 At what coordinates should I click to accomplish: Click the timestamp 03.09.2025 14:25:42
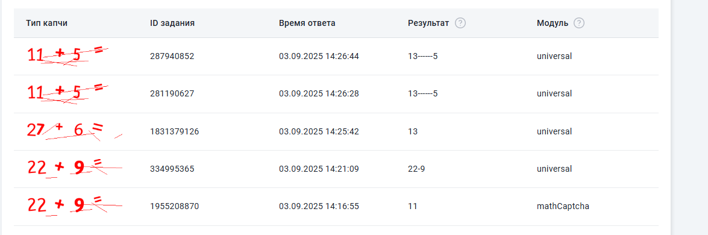(x=319, y=131)
